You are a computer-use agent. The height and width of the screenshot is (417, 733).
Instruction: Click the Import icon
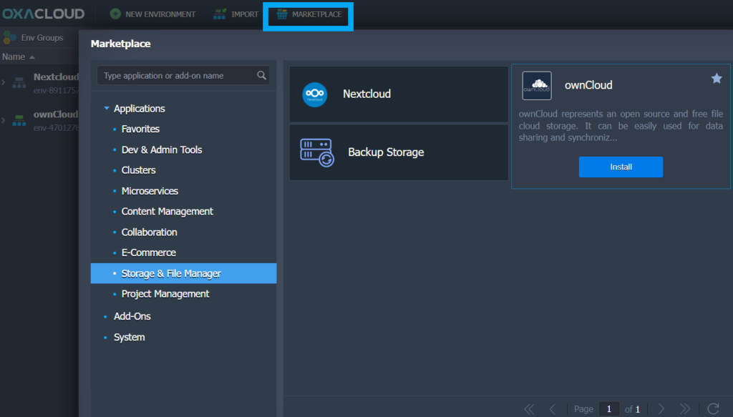219,14
